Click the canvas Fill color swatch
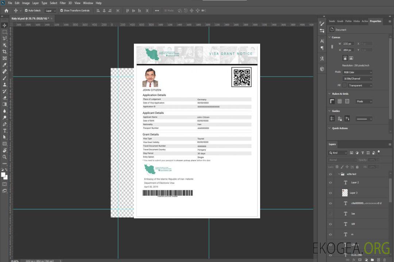The height and width of the screenshot is (262, 394). point(344,86)
